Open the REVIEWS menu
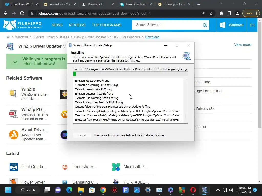Viewport: 262px width, 196px height. [x=77, y=25]
